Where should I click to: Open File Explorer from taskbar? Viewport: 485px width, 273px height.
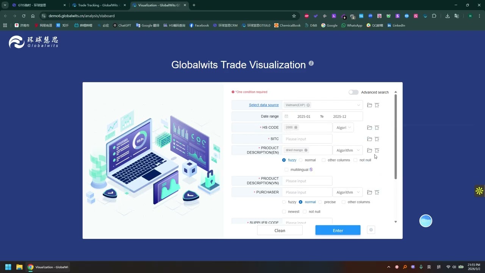(x=19, y=267)
